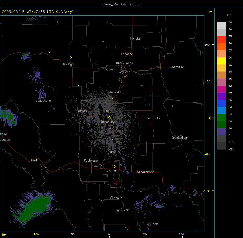Click the Innisfail label
This screenshot has height=238, width=243.
(x=117, y=92)
